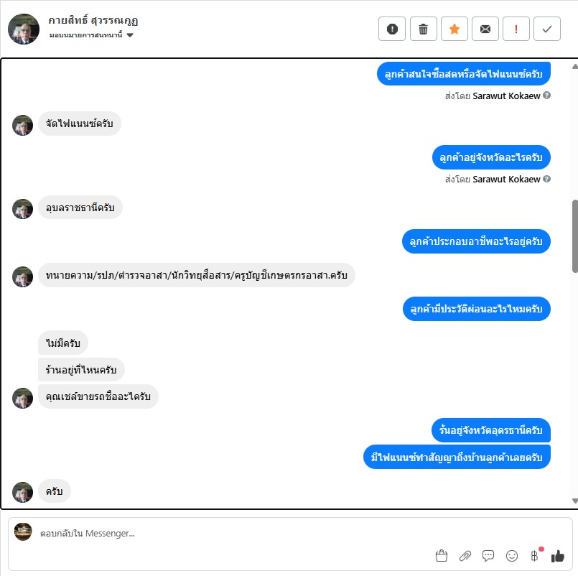Mark conversation unread with envelope icon
Viewport: 578px width, 576px height.
485,29
